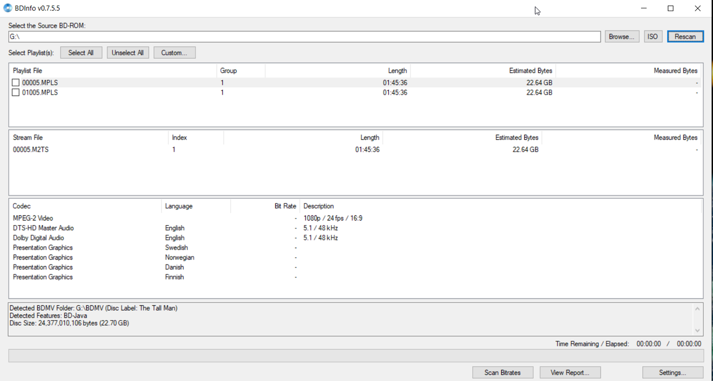Select the Dolby Digital Audio row
Screen dimensions: 713x381
pyautogui.click(x=355, y=238)
